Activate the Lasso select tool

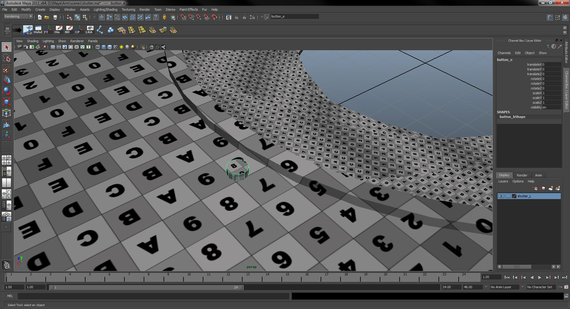tap(7, 58)
